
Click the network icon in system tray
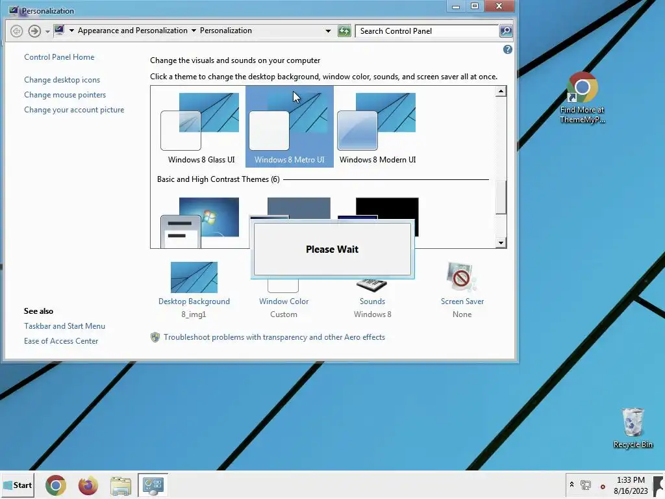(x=586, y=485)
